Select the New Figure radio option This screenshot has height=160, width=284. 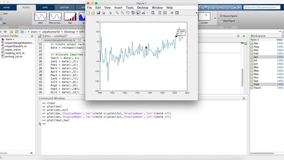point(228,21)
